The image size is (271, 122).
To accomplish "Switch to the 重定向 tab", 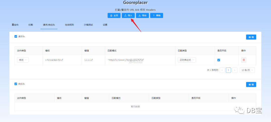I will coord(15,25).
